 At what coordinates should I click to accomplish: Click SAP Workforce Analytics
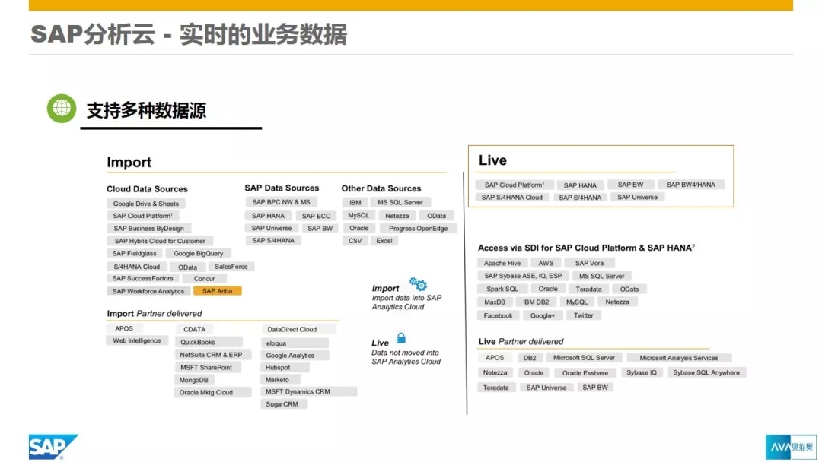pos(148,291)
